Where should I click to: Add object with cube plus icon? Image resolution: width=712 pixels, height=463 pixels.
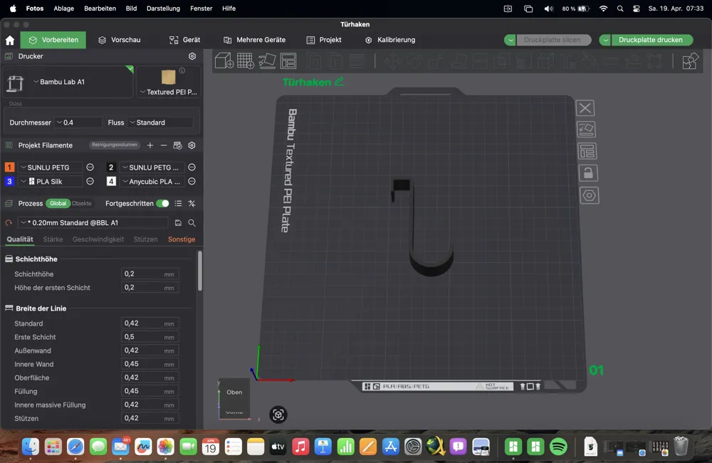pyautogui.click(x=224, y=61)
